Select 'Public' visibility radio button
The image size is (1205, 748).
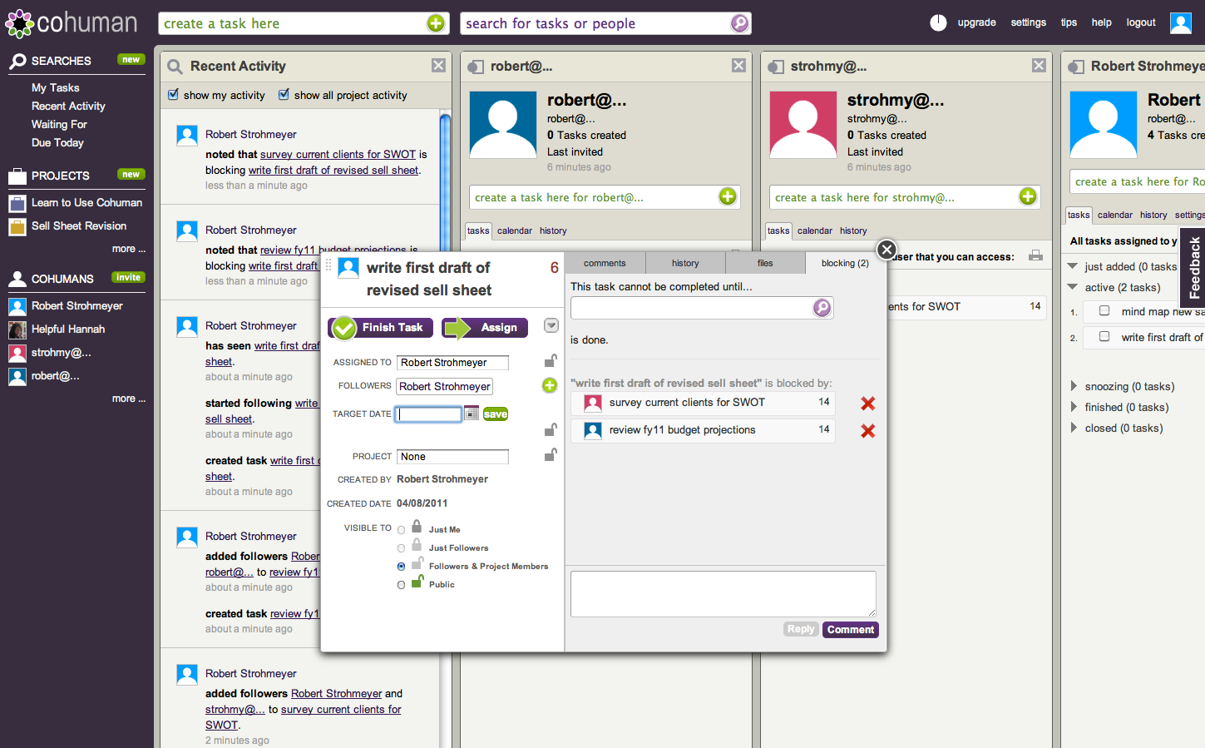(x=401, y=585)
